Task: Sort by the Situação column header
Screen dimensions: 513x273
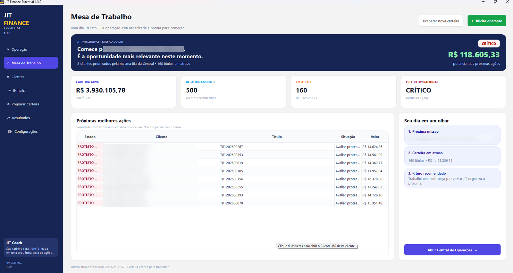Action: (348, 137)
